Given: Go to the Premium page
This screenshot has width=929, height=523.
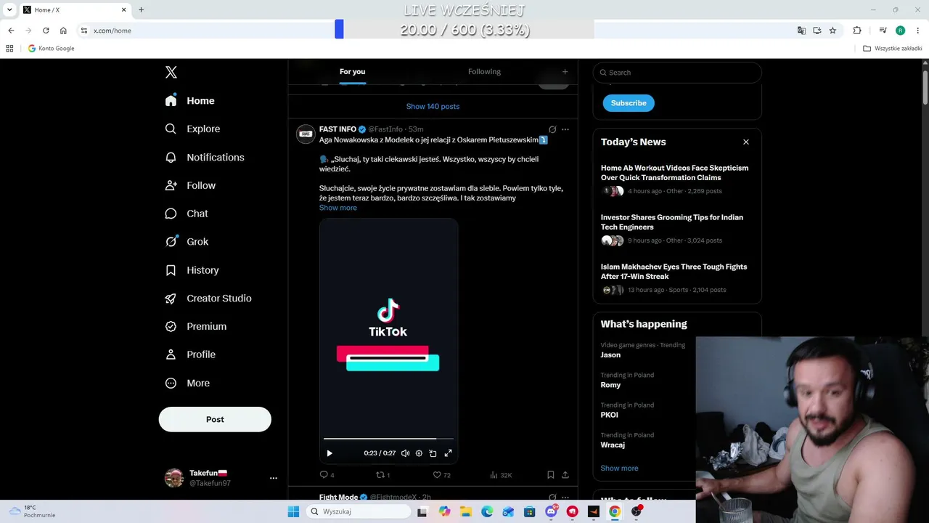Looking at the screenshot, I should pos(197,327).
